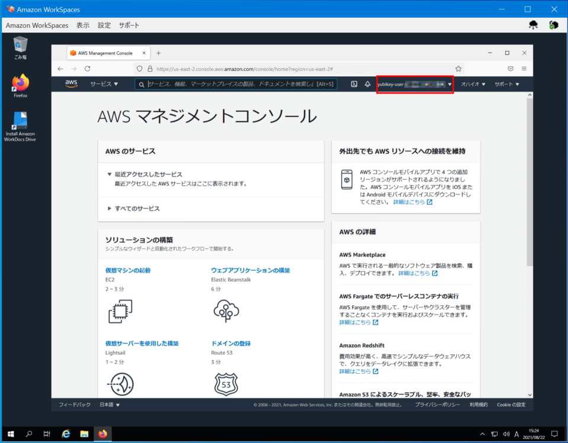Click the bookmark star in the address bar

click(x=458, y=68)
